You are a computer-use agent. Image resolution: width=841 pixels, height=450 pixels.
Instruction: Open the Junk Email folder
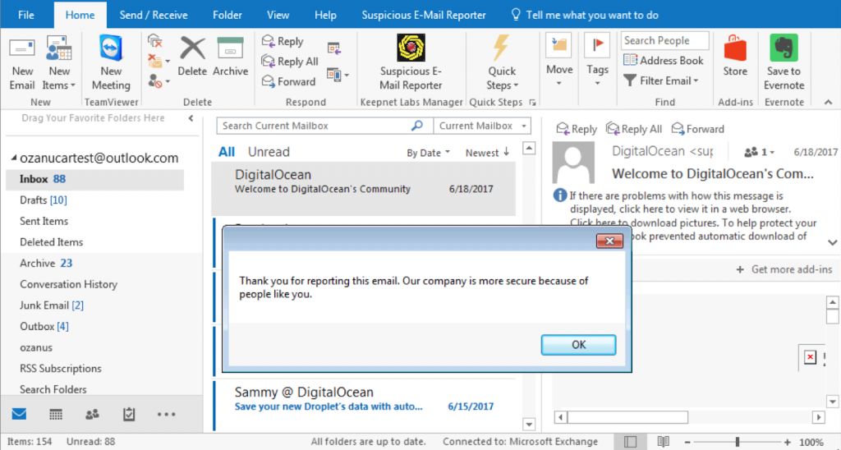point(52,305)
